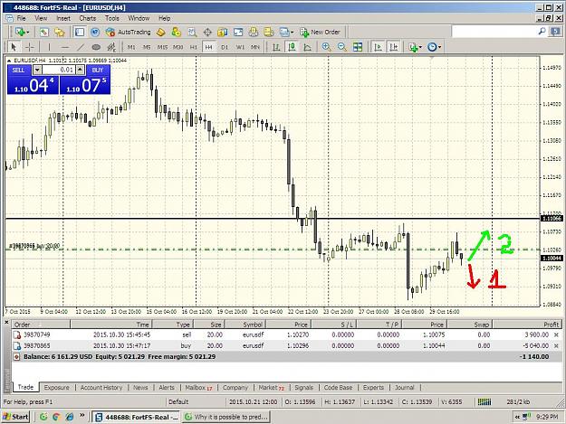This screenshot has width=566, height=424.
Task: Open the lot volume dropdown in trading panel
Action: pos(37,70)
